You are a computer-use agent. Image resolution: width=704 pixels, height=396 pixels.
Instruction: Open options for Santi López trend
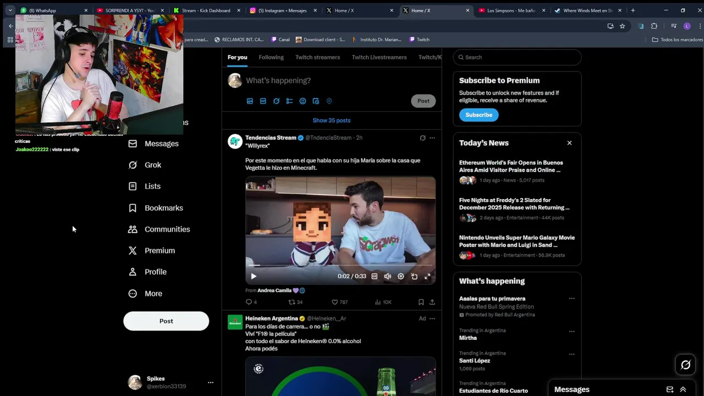tap(571, 354)
